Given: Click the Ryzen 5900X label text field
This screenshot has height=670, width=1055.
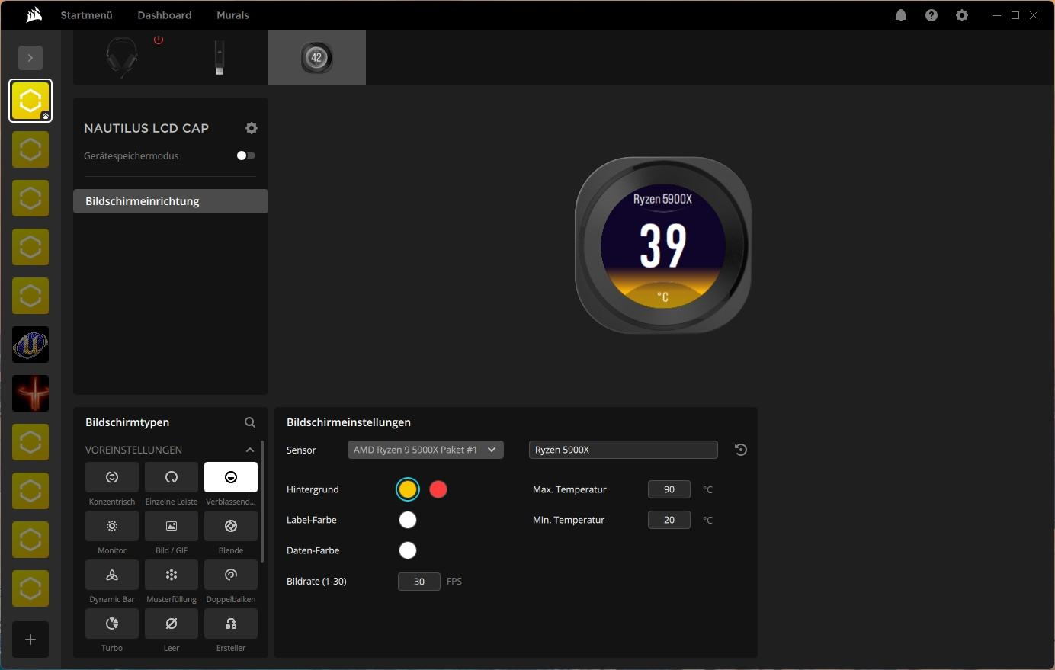Looking at the screenshot, I should [624, 450].
